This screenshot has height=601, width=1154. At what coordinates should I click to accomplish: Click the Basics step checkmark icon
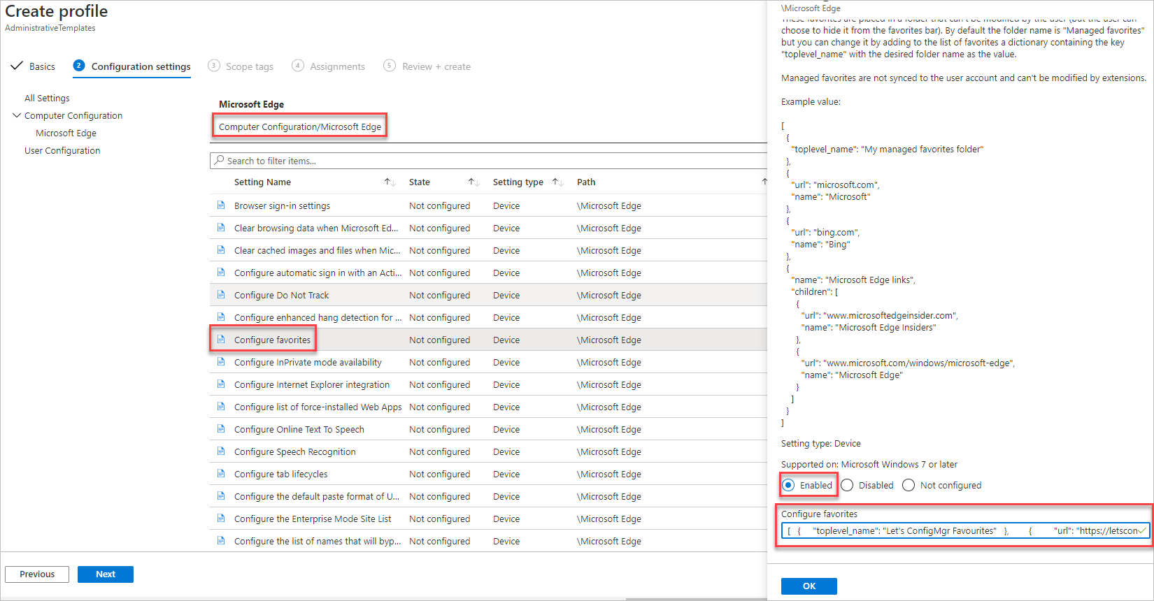(x=17, y=66)
